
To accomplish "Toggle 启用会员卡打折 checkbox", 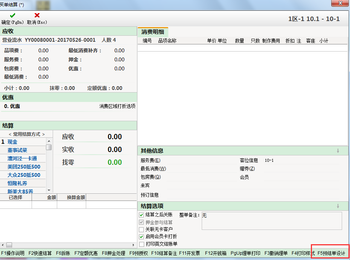I will click(x=141, y=237).
